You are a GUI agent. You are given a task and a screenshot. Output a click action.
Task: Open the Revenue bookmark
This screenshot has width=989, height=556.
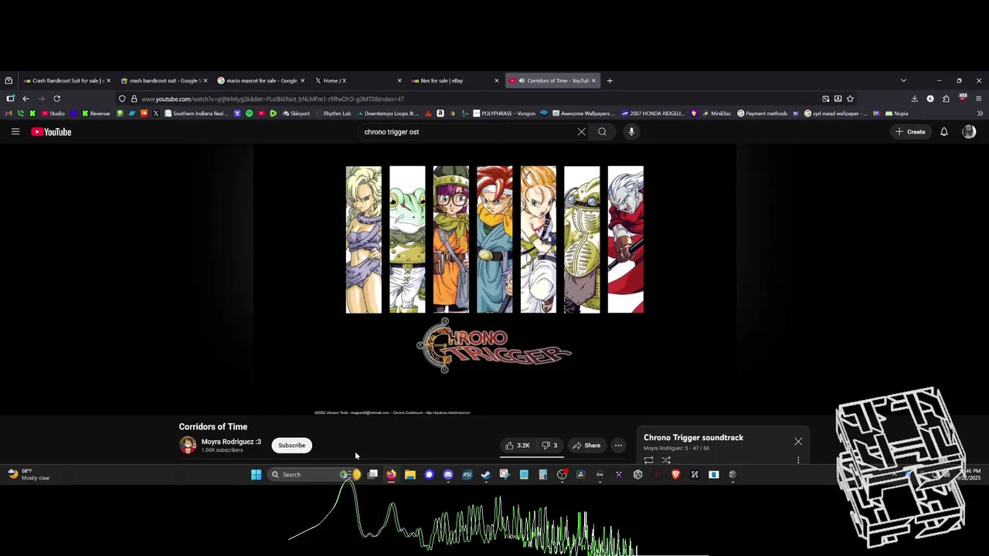pos(96,114)
